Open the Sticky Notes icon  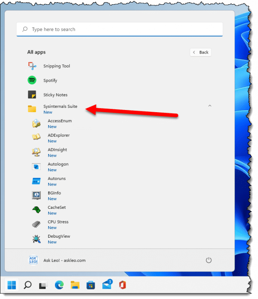pyautogui.click(x=32, y=94)
